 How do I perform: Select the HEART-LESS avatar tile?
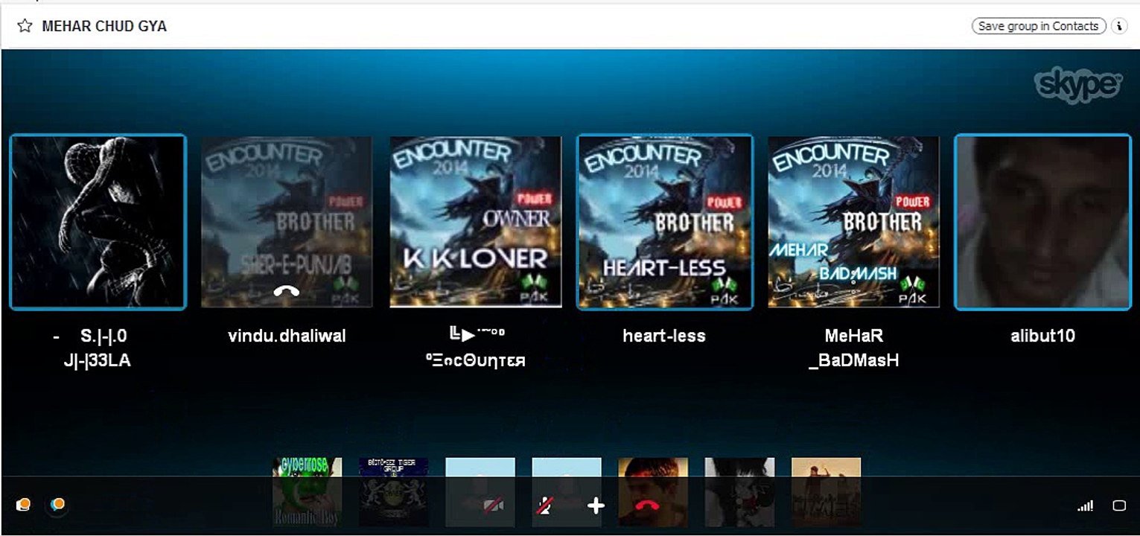click(x=665, y=222)
